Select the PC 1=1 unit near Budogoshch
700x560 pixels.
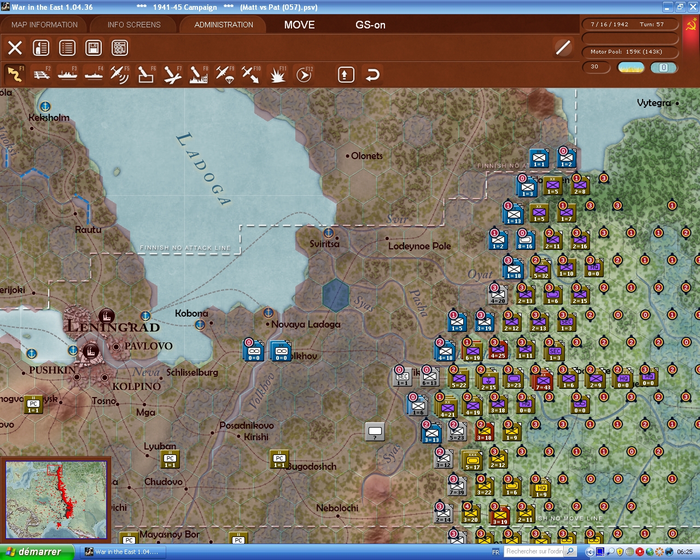pyautogui.click(x=279, y=459)
